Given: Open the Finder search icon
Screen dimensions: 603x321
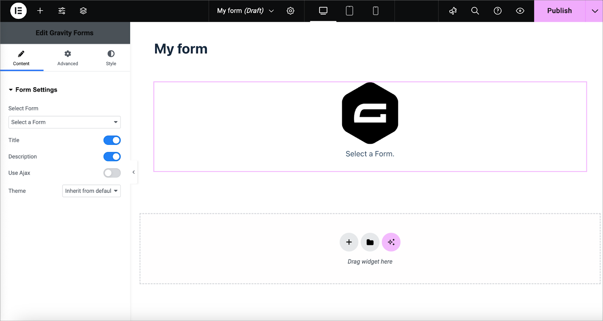Looking at the screenshot, I should (475, 11).
